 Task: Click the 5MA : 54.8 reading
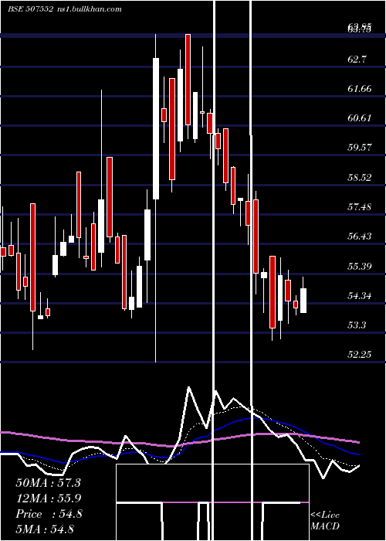pos(45,529)
